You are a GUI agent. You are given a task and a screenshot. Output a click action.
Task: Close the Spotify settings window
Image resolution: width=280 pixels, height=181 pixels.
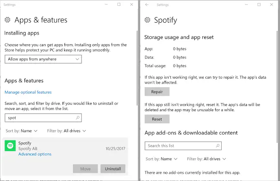pos(271,4)
